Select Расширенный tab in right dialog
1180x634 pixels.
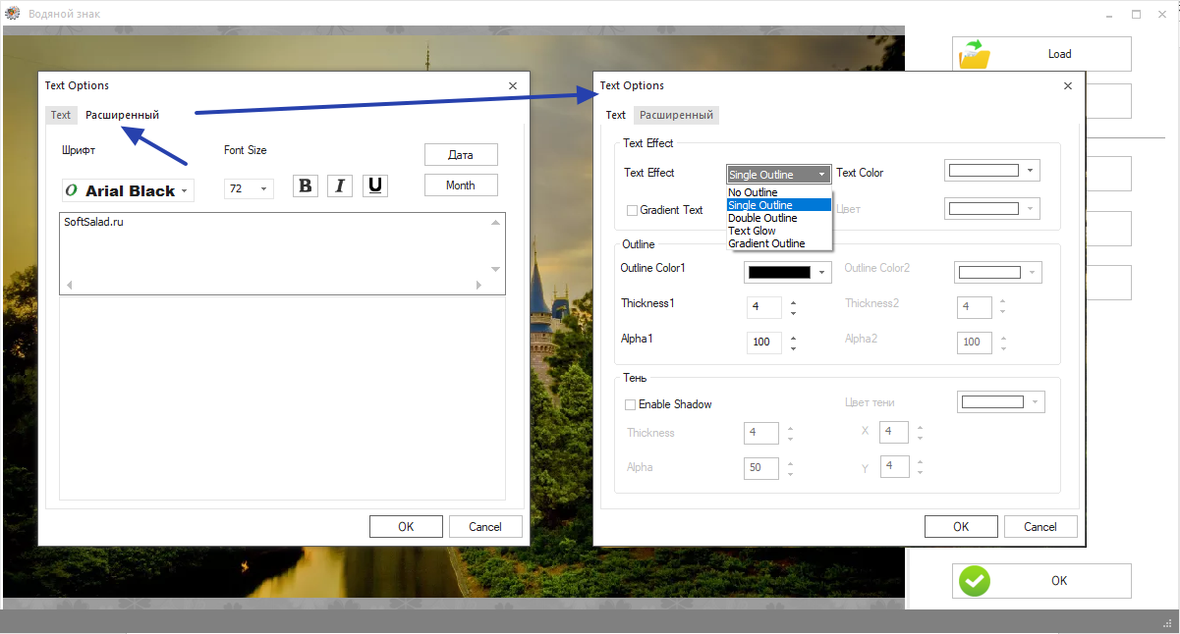676,115
